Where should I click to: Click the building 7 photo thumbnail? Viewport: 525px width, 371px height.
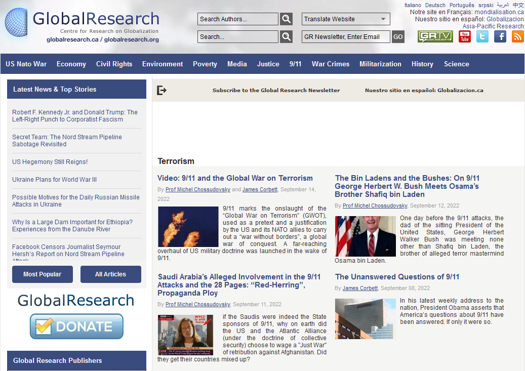pos(366,319)
